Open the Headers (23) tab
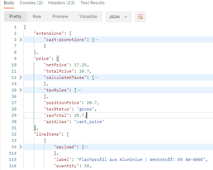 [x=61, y=3]
